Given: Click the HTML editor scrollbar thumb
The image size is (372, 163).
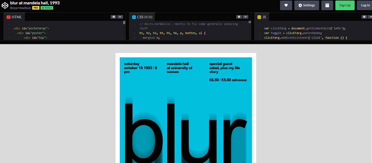Looking at the screenshot, I should [124, 23].
